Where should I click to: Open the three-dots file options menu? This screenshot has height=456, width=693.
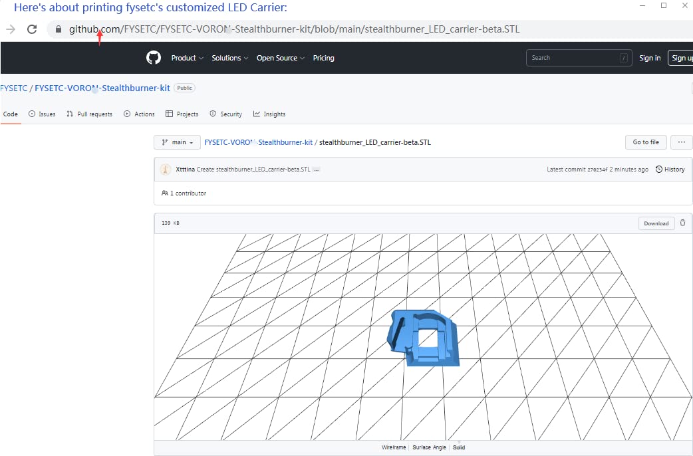tap(681, 142)
